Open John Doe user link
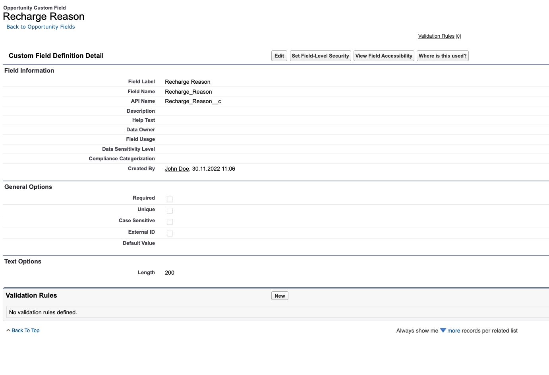Screen dimensions: 549x375 (177, 169)
